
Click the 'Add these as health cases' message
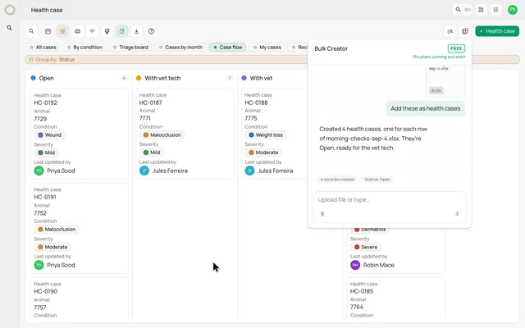tap(426, 108)
